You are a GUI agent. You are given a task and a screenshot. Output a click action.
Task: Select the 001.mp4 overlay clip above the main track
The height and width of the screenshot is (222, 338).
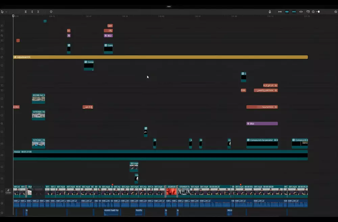click(134, 167)
